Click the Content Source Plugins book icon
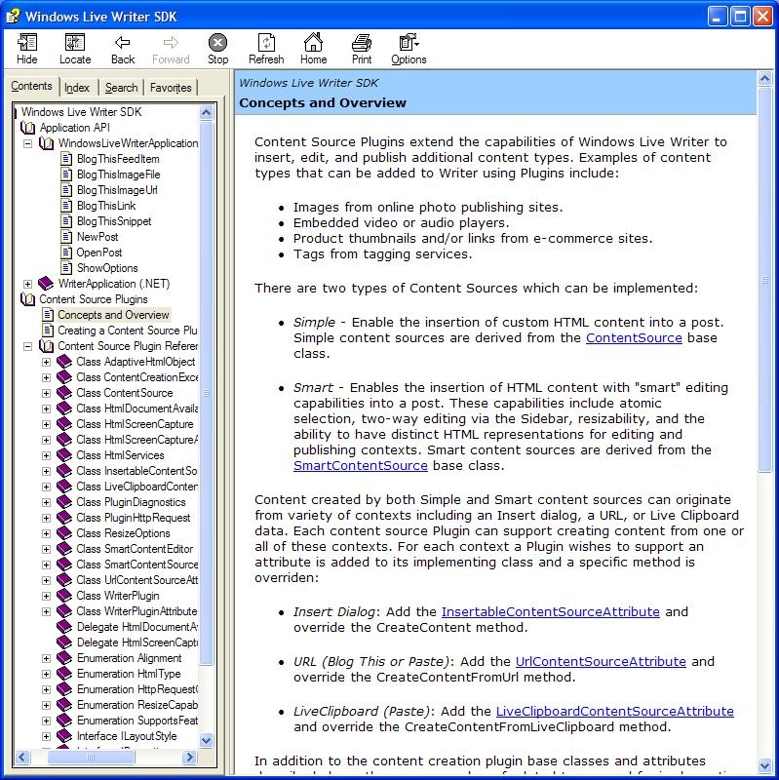 click(28, 299)
